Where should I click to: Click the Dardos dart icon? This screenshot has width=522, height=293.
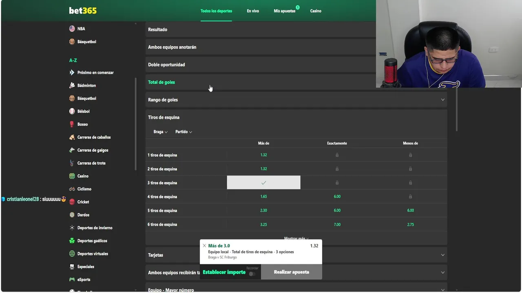click(72, 215)
